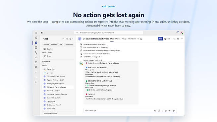The image size is (217, 122).
Task: Switch to the Recap tab
Action: 124,39
